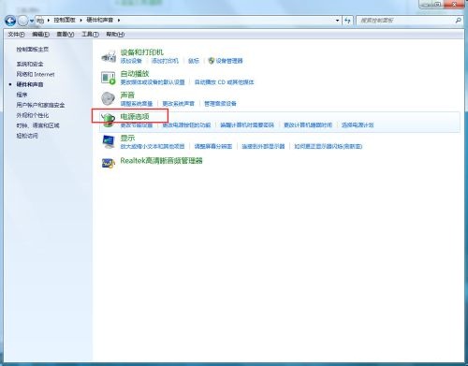Expand the arrow after 硬件和声音 in breadcrumb
Viewport: 468px width, 366px height.
(119, 21)
